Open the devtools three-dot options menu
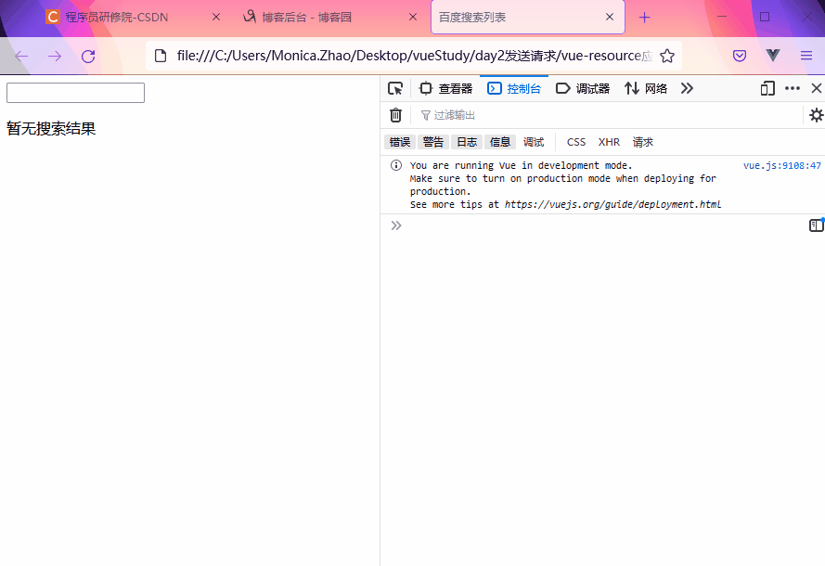Viewport: 825px width, 566px height. pyautogui.click(x=793, y=88)
